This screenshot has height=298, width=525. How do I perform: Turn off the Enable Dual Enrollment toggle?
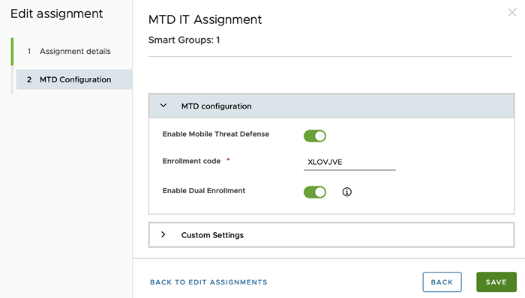315,192
